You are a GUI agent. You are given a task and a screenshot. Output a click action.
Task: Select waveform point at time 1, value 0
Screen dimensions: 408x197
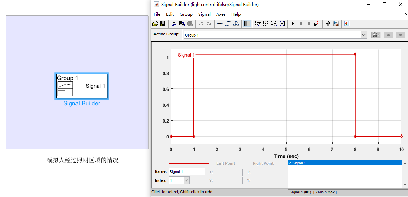point(193,136)
